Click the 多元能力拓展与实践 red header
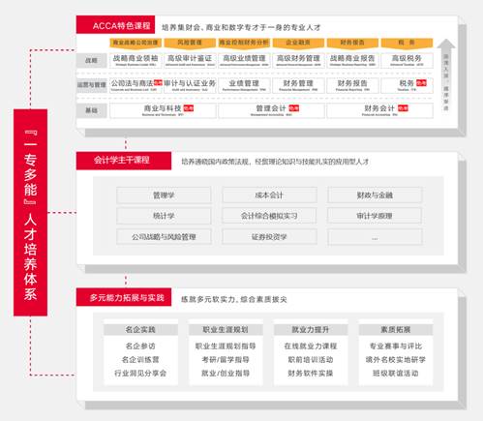Screen dimensions: 483x421 [x=124, y=297]
